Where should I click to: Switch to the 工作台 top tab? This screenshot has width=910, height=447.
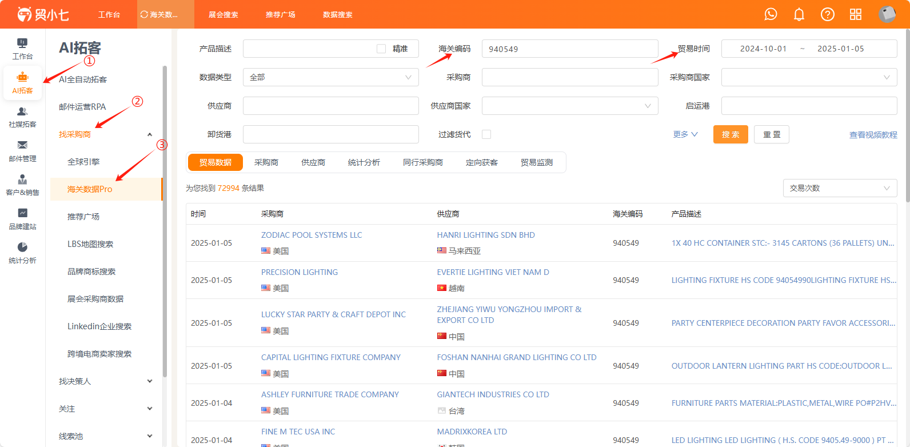[109, 14]
